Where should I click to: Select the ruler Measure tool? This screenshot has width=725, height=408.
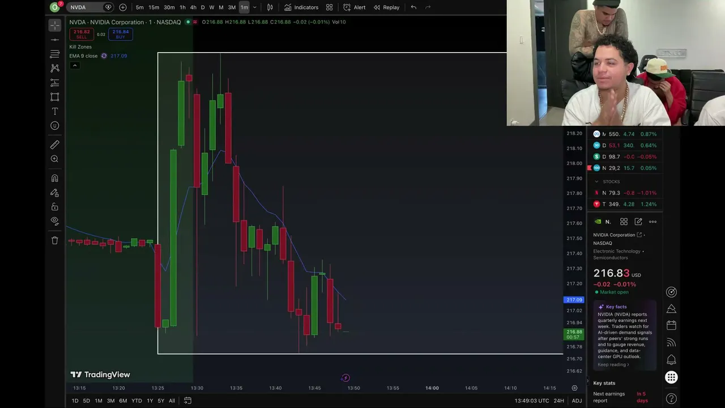[x=54, y=144]
